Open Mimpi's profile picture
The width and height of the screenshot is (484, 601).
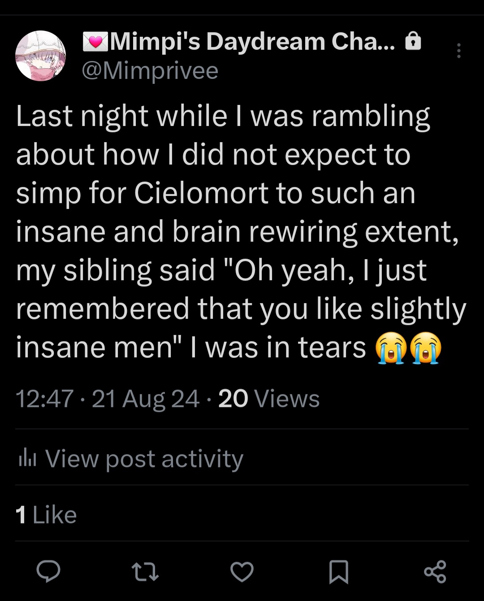click(41, 56)
